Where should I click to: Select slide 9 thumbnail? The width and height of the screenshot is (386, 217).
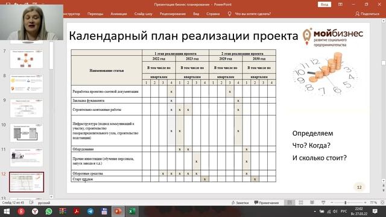(x=27, y=108)
